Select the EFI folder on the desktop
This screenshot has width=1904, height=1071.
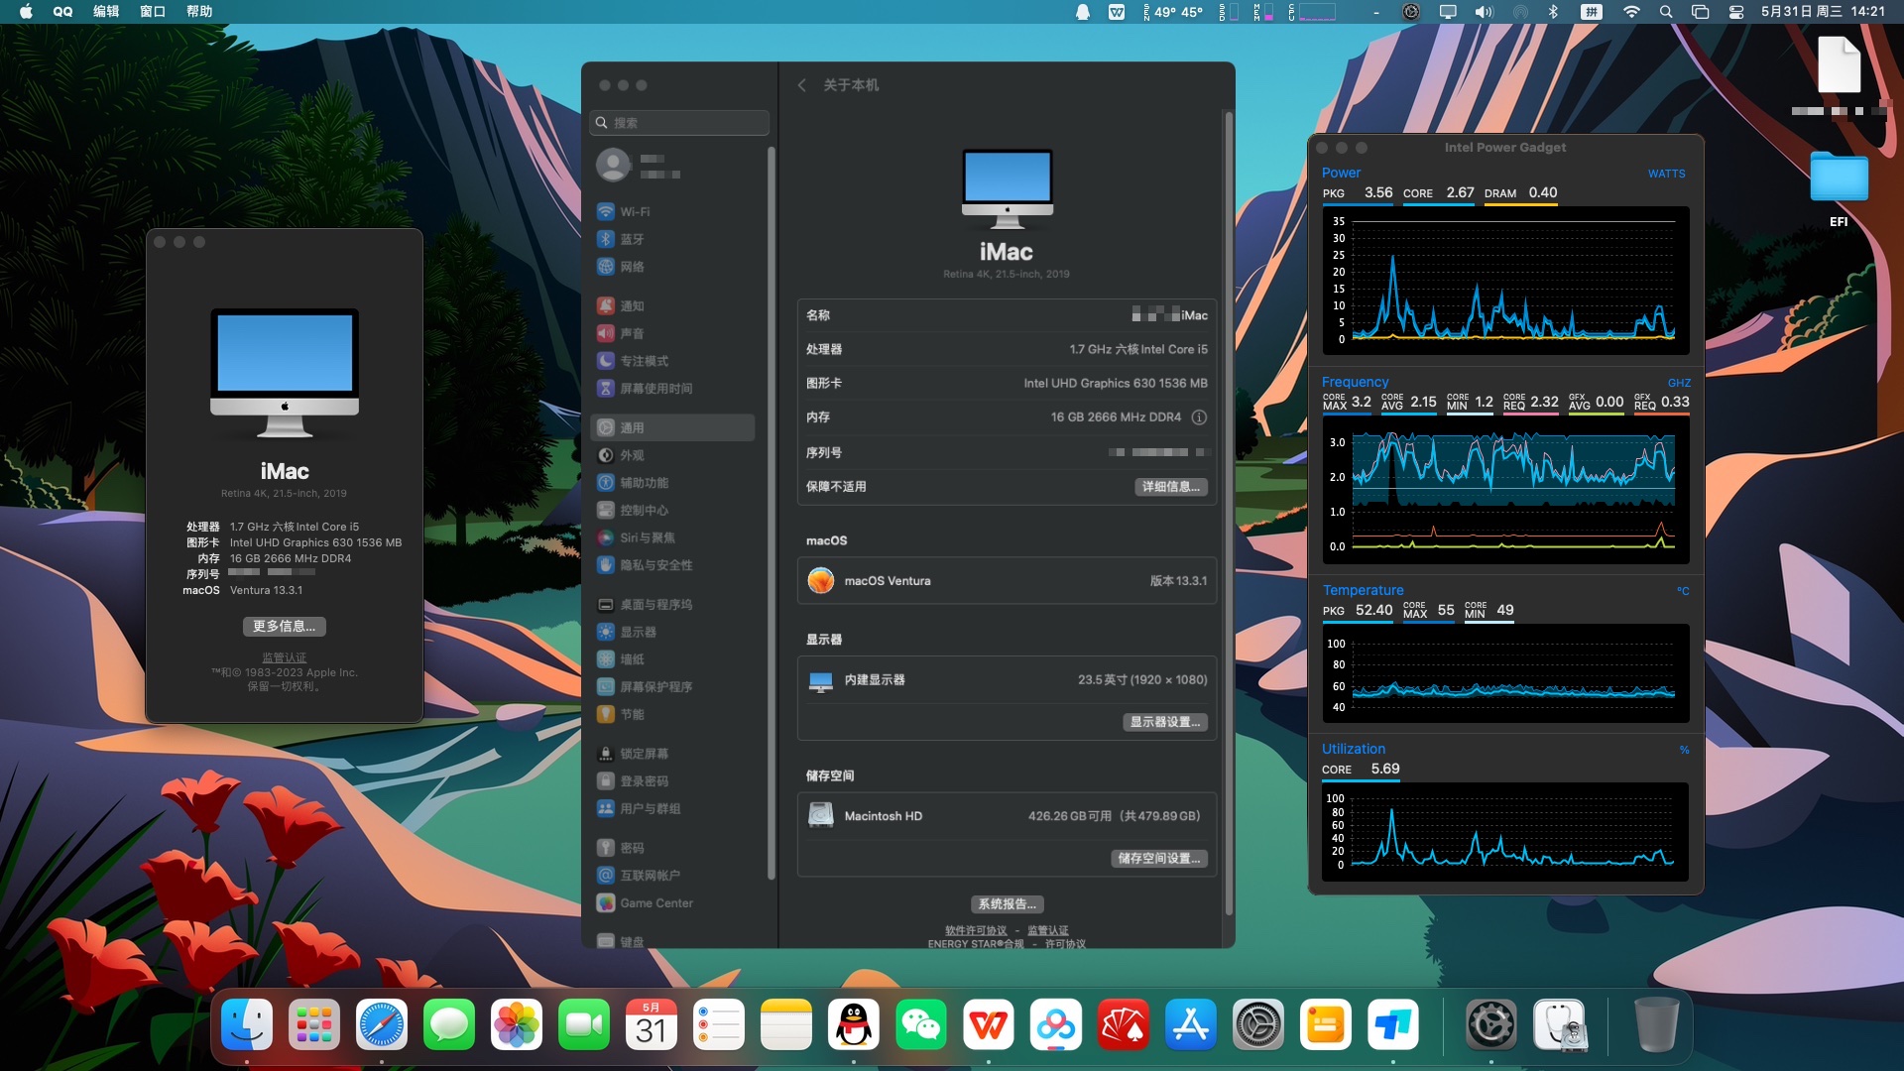click(x=1839, y=189)
